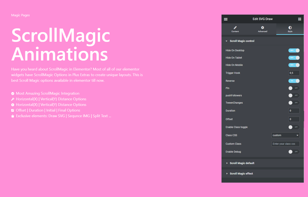Click the target icon beside Vertical Distance Options

(12, 105)
